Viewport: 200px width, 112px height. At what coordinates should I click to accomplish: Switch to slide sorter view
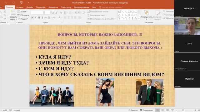pos(162,110)
